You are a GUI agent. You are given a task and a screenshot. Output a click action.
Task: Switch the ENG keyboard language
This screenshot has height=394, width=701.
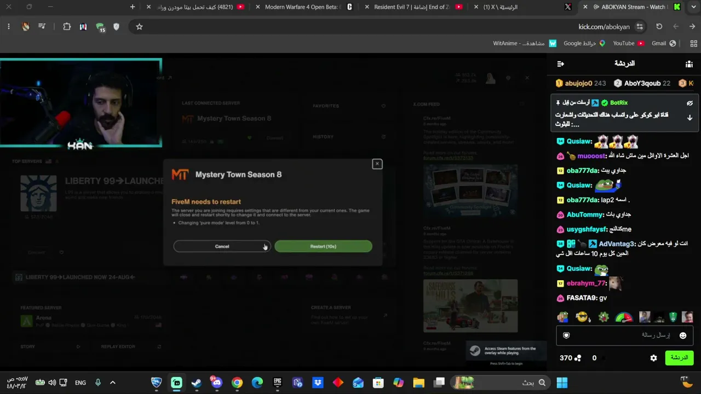click(x=81, y=383)
